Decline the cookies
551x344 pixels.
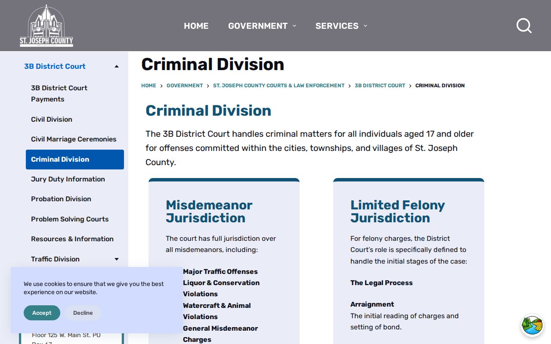[x=83, y=313]
